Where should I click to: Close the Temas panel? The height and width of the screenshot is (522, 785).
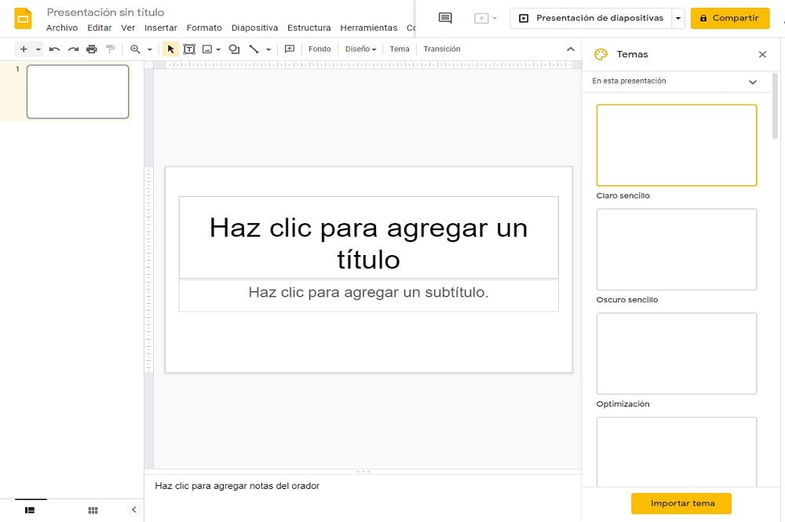[x=762, y=54]
